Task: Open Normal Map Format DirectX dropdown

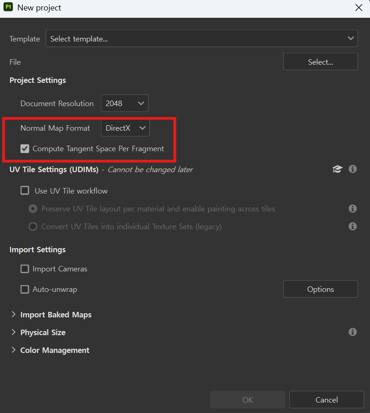Action: click(125, 128)
